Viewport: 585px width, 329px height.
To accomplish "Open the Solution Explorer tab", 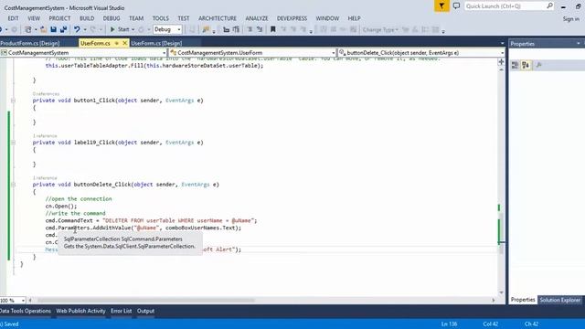I will pyautogui.click(x=560, y=300).
